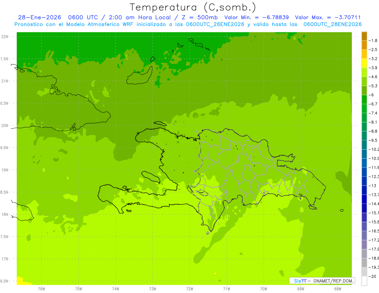Pick the purple swatch between -17.2 and -17.9
This screenshot has height=293, width=379.
pyautogui.click(x=364, y=245)
